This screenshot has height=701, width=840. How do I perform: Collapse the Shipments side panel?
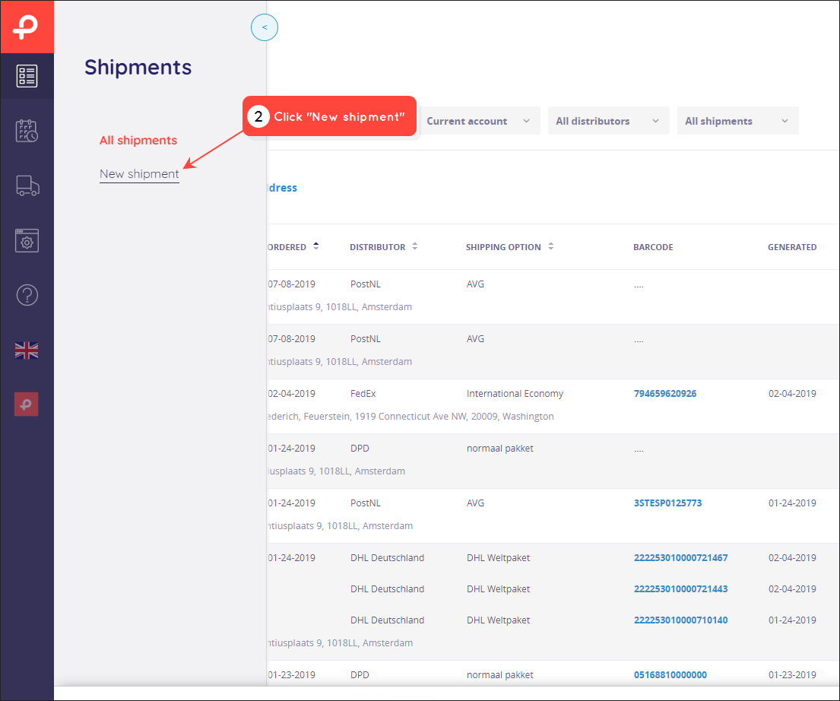(x=265, y=27)
